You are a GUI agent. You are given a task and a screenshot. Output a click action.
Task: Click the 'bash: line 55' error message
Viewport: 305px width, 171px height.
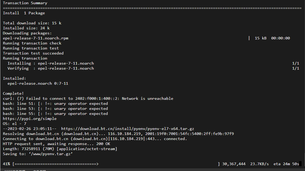point(55,114)
